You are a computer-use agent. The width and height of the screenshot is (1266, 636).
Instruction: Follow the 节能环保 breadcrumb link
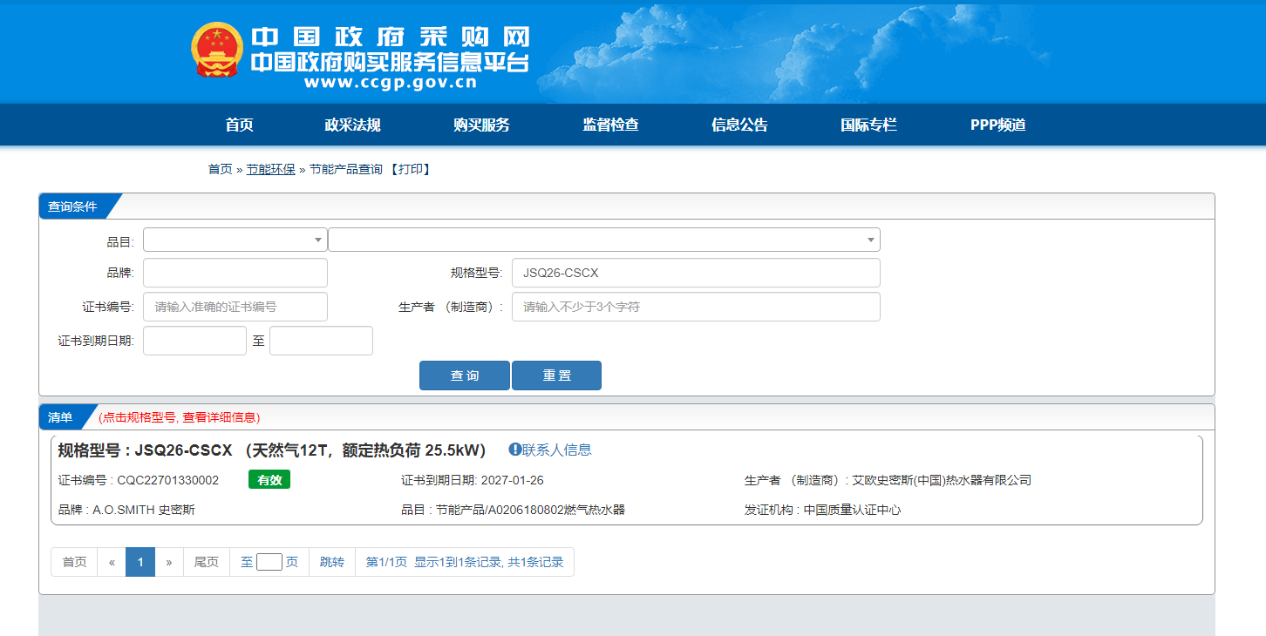tap(270, 169)
